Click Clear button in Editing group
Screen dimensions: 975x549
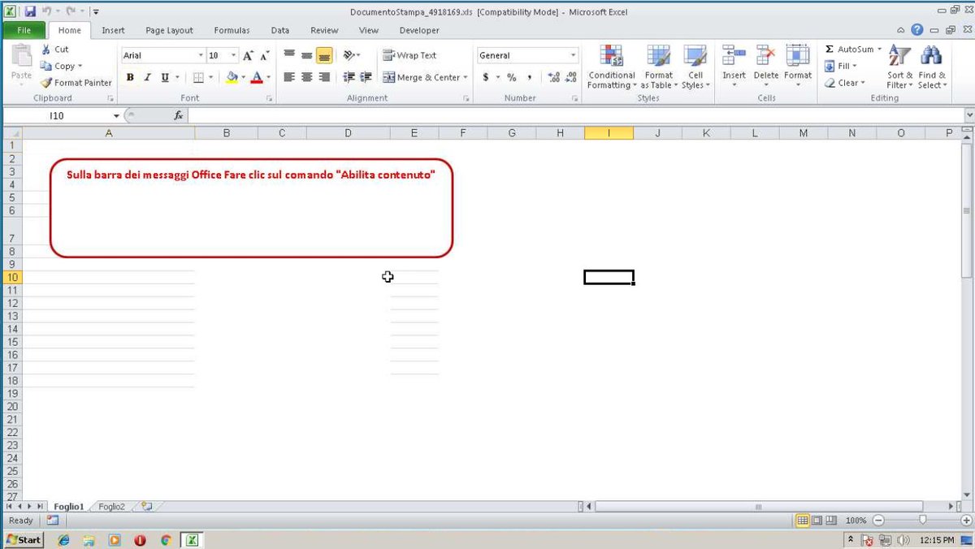coord(845,83)
